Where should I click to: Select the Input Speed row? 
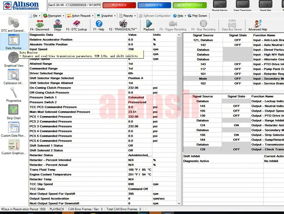(x=103, y=49)
